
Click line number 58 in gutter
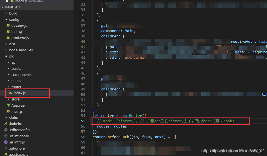pyautogui.click(x=83, y=137)
